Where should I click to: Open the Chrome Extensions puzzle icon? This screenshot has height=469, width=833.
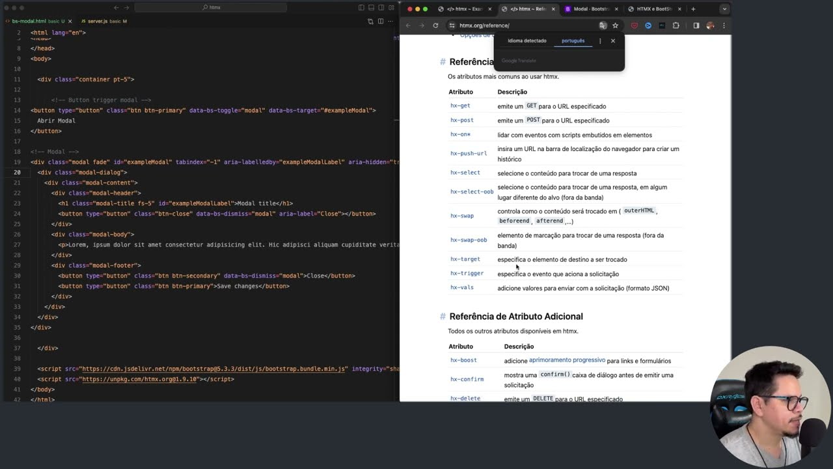(676, 25)
